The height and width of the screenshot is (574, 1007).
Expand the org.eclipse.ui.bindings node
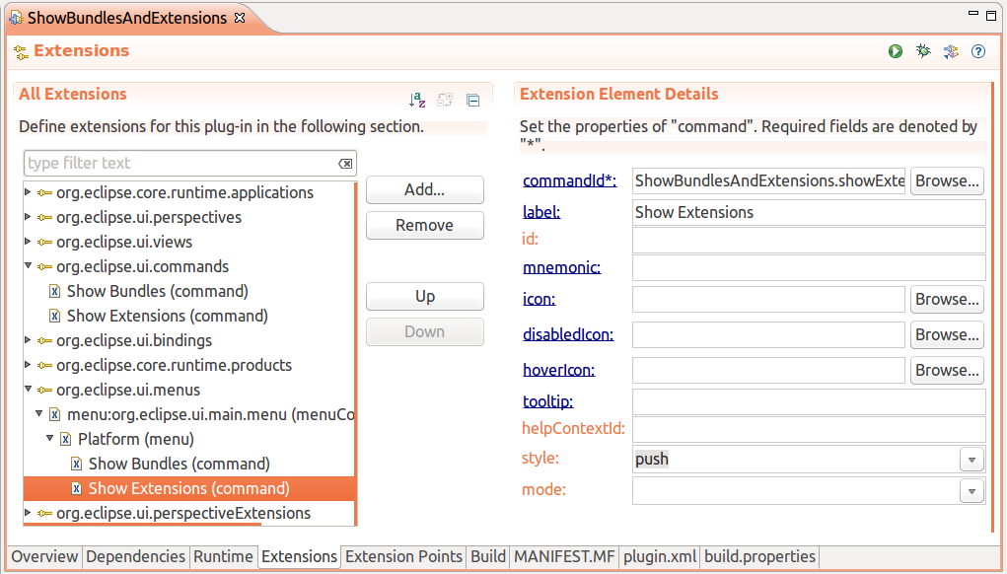[28, 340]
